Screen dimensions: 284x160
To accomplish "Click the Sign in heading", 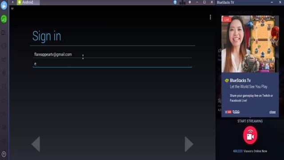I will click(x=47, y=36).
